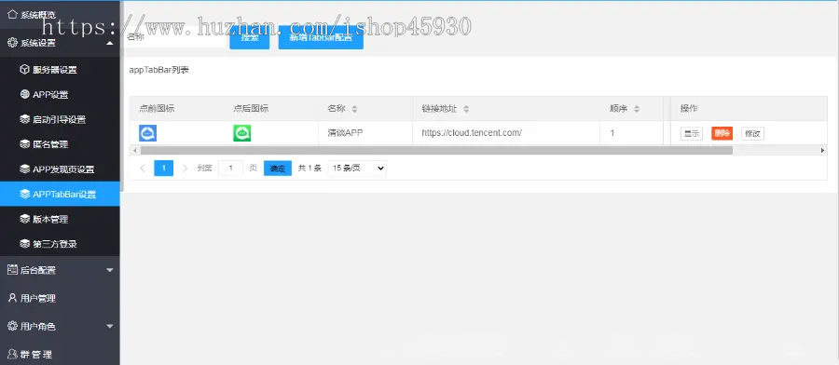Click the horizontal scrollbar left arrow
Image resolution: width=839 pixels, height=365 pixels.
click(134, 151)
